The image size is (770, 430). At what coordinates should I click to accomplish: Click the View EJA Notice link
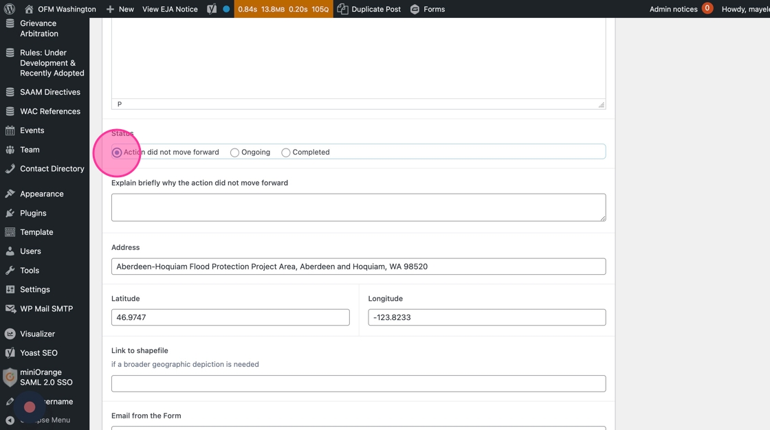click(170, 9)
